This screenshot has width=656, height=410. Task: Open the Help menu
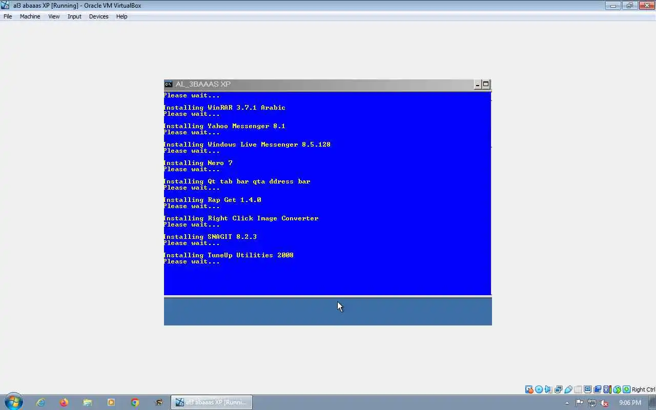[x=121, y=16]
